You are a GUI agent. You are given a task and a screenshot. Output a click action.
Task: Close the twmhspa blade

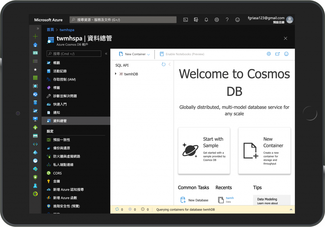tap(285, 38)
